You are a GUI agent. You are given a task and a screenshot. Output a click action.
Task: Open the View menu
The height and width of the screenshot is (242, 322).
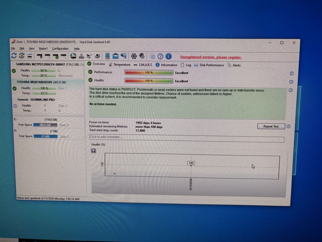[31, 48]
